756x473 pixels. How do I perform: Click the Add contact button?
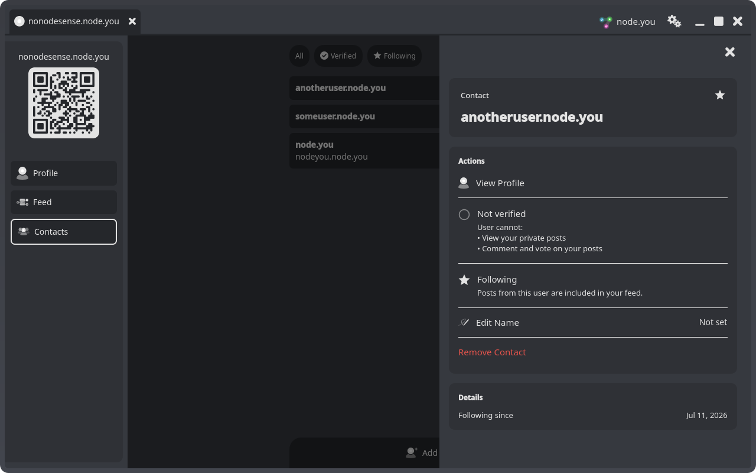[x=364, y=452]
